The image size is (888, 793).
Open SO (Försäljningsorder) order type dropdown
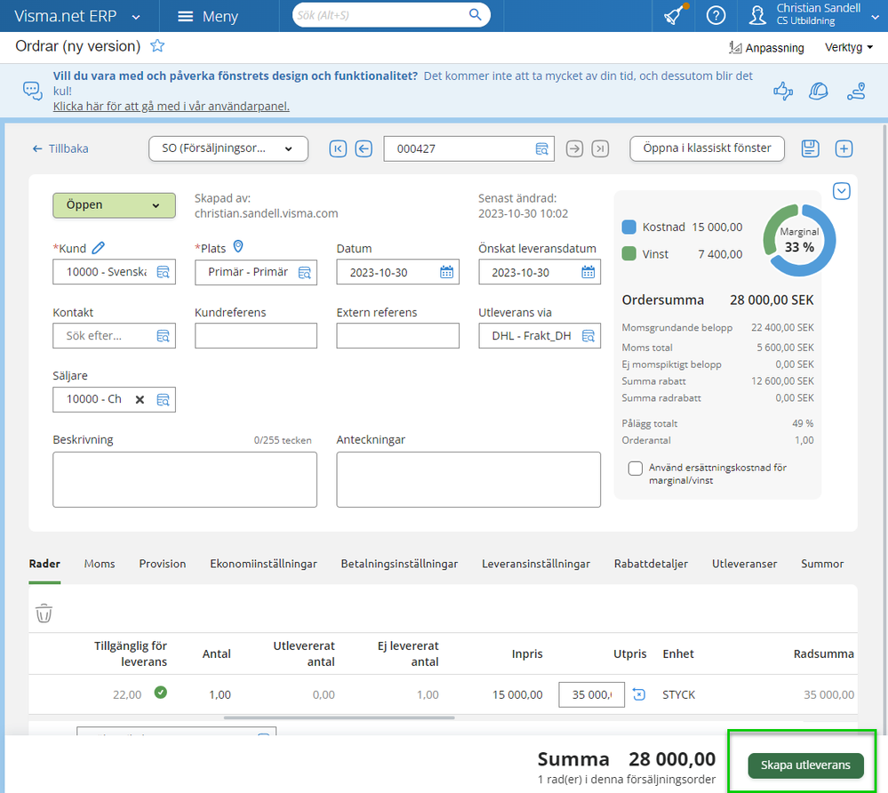tap(228, 149)
